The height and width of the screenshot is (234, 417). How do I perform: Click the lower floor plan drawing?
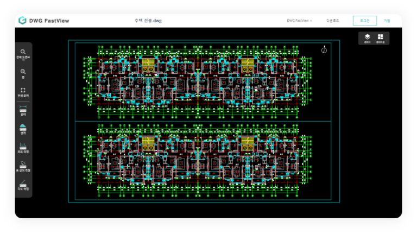tap(197, 160)
